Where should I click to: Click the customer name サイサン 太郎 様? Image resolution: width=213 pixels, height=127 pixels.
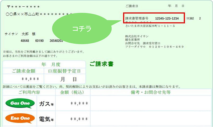click(20, 34)
